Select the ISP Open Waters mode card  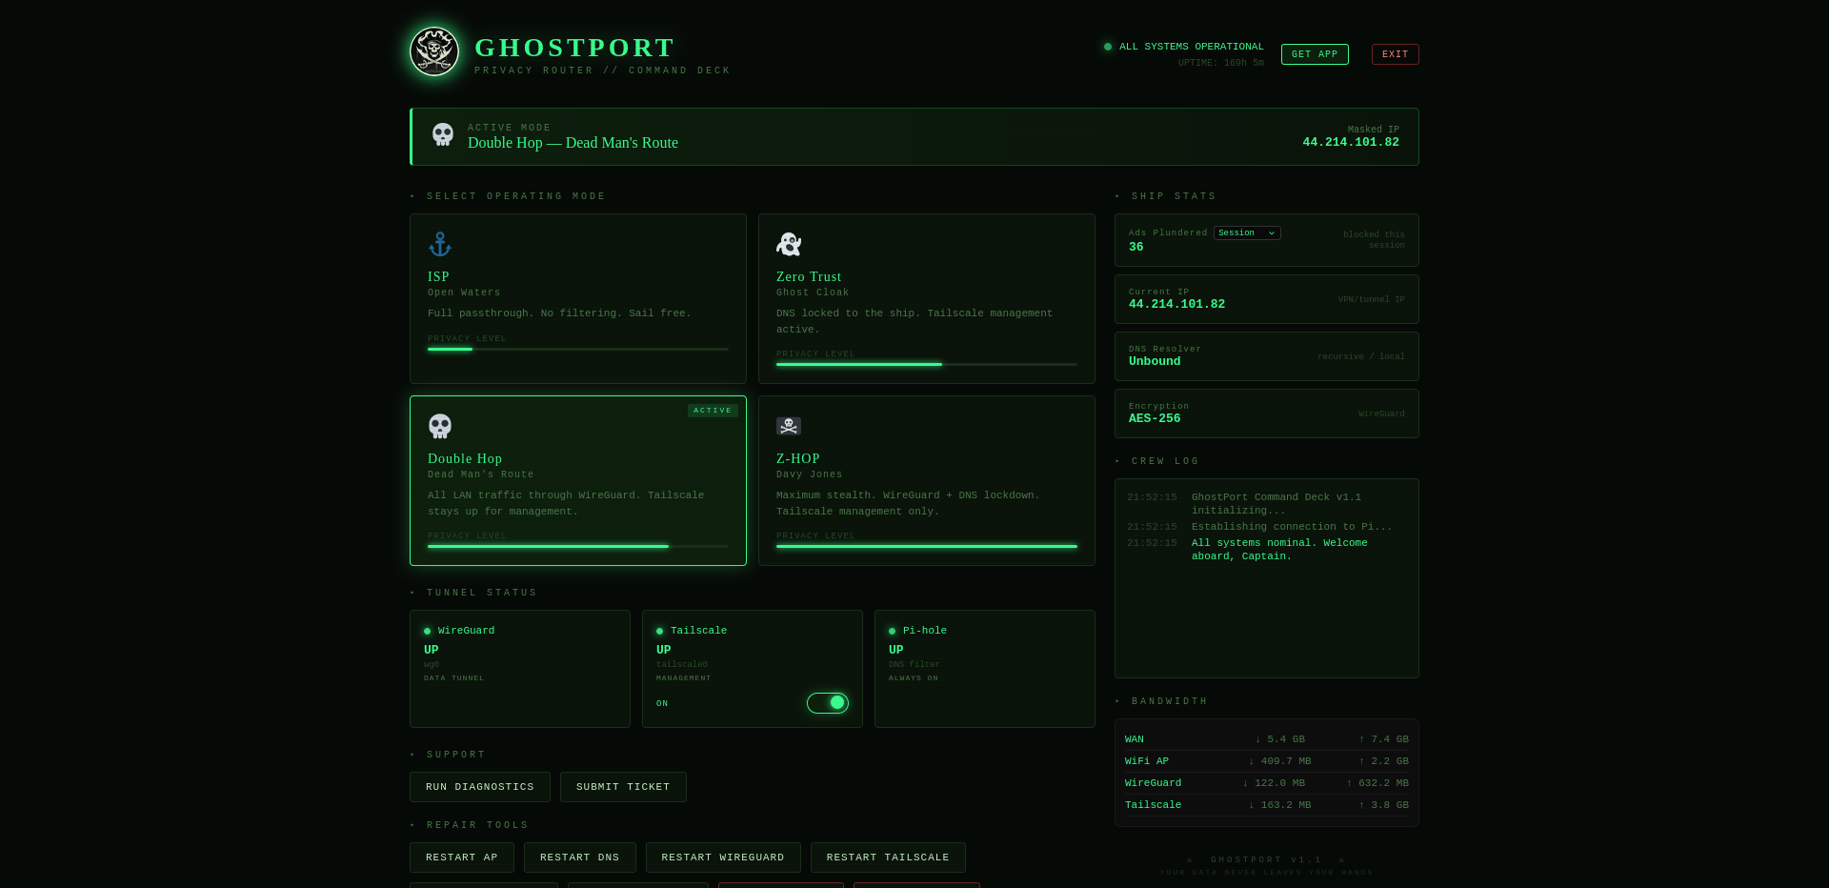point(577,297)
